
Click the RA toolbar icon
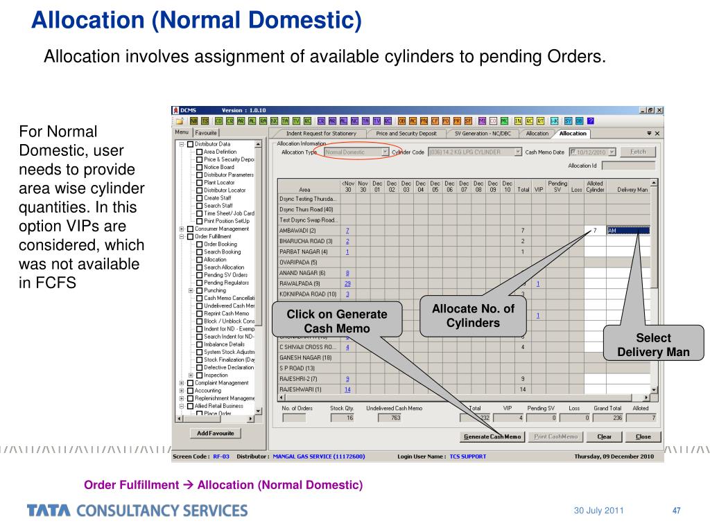263,121
